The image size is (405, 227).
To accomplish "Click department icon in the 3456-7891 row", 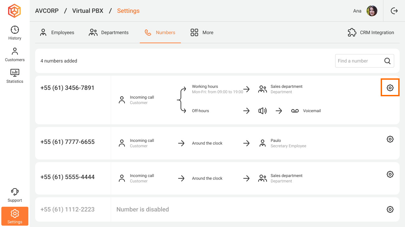I will 263,89.
